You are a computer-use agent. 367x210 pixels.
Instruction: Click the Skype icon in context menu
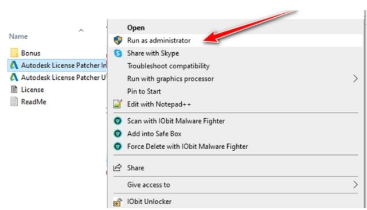(x=118, y=53)
